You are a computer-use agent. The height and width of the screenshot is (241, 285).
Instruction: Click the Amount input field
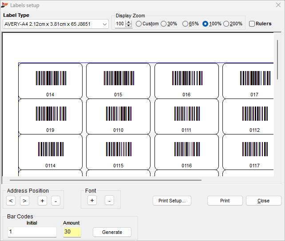click(72, 232)
